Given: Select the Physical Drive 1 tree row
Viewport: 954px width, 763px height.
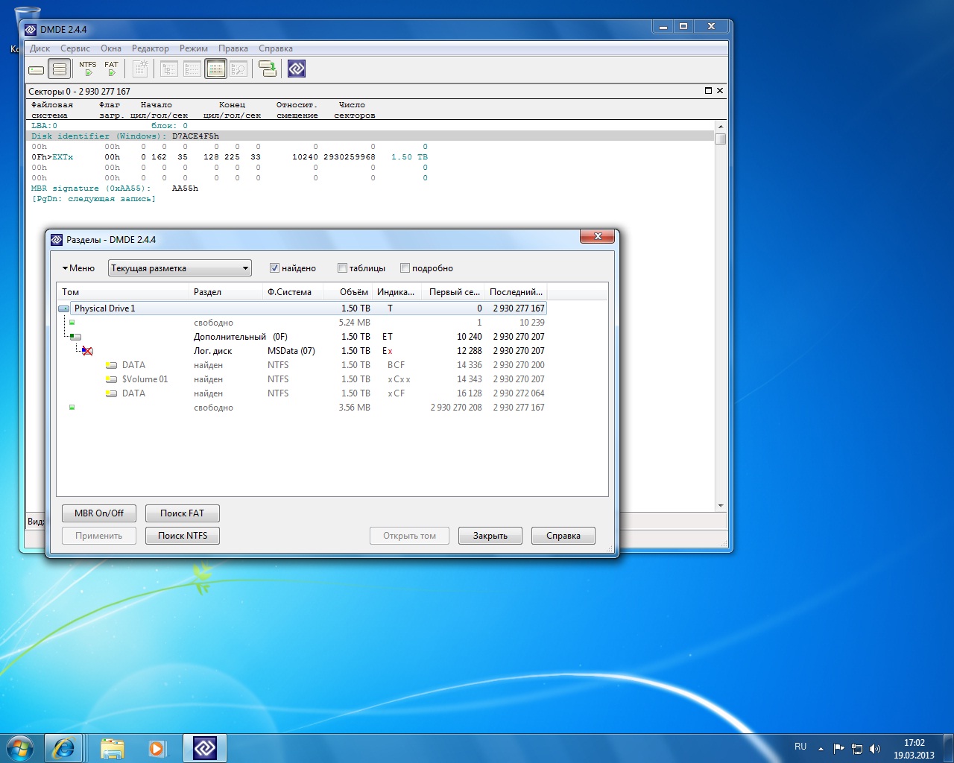Looking at the screenshot, I should coord(104,308).
